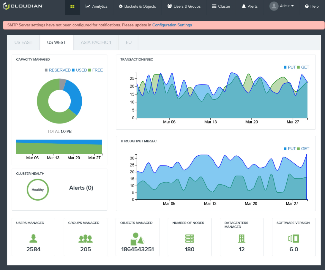Viewport: 325px width, 270px height.
Task: Click the Admin avatar icon
Action: [x=274, y=6]
